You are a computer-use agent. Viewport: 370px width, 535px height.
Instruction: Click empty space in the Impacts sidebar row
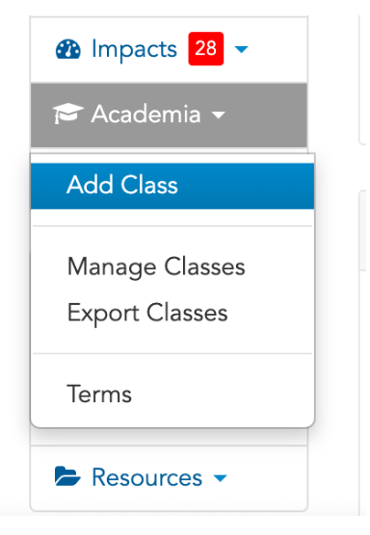click(277, 49)
